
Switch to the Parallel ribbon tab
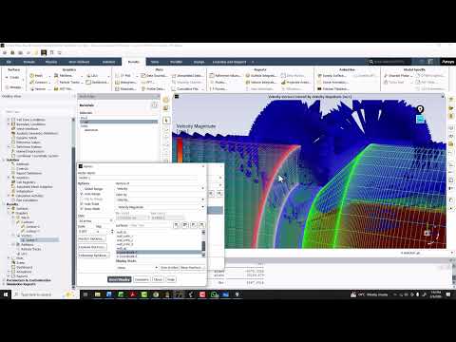click(x=176, y=62)
